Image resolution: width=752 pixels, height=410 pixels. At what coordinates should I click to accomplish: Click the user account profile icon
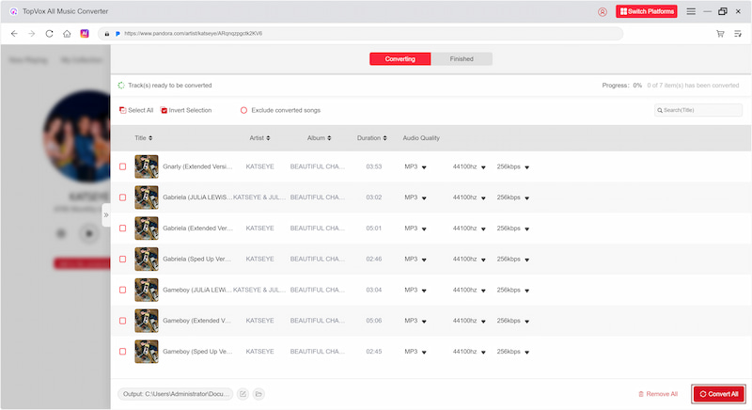(603, 11)
